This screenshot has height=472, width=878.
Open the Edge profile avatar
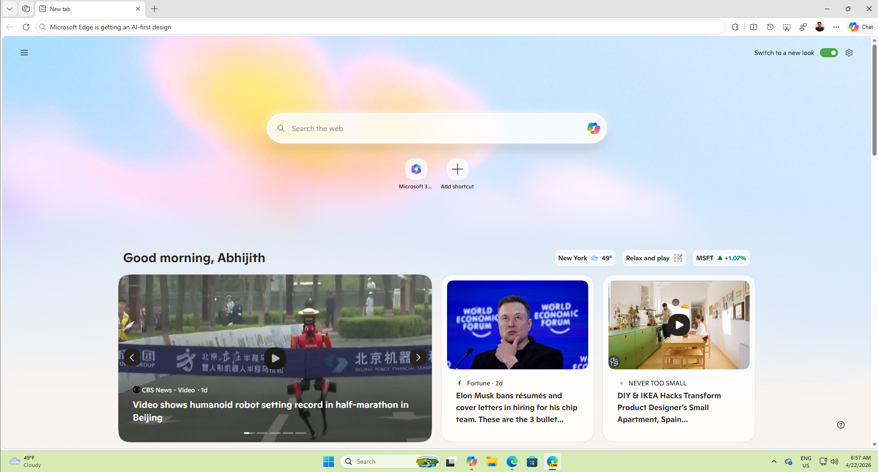(x=820, y=27)
